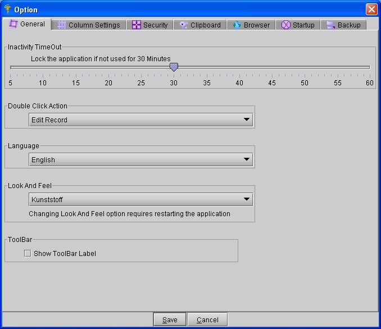The image size is (381, 329).
Task: Switch to the Backup tab
Action: pos(343,25)
